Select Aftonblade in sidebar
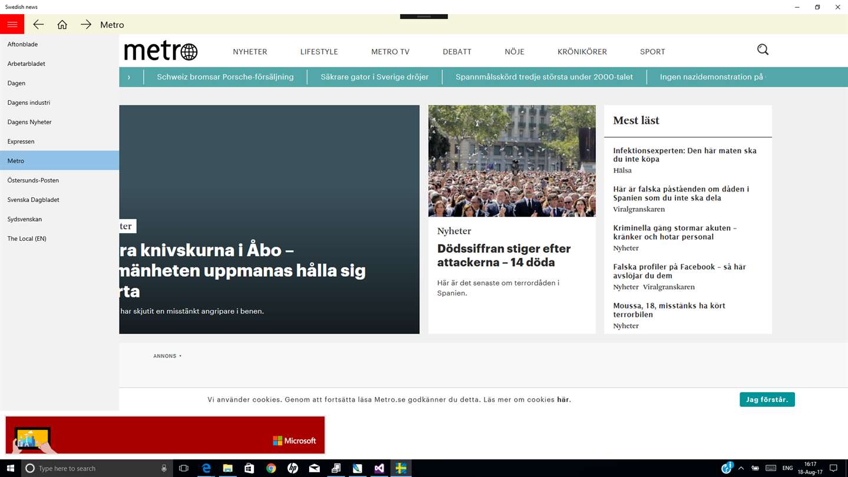848x477 pixels. [59, 44]
